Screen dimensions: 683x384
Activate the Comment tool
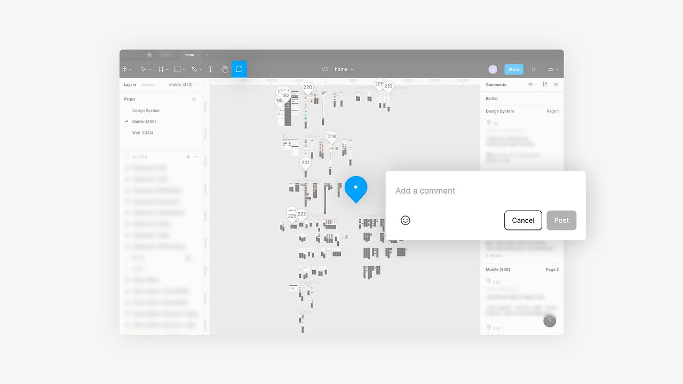point(239,69)
